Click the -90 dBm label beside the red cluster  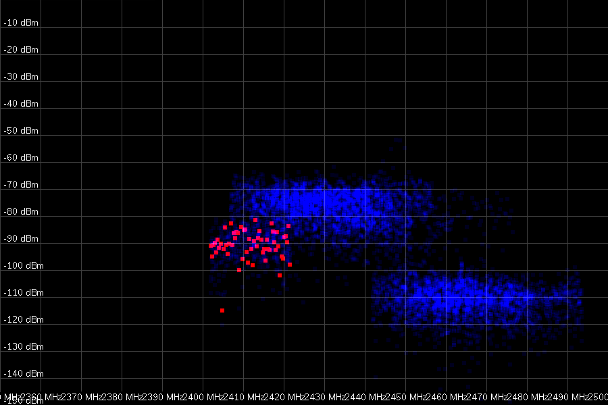point(22,238)
